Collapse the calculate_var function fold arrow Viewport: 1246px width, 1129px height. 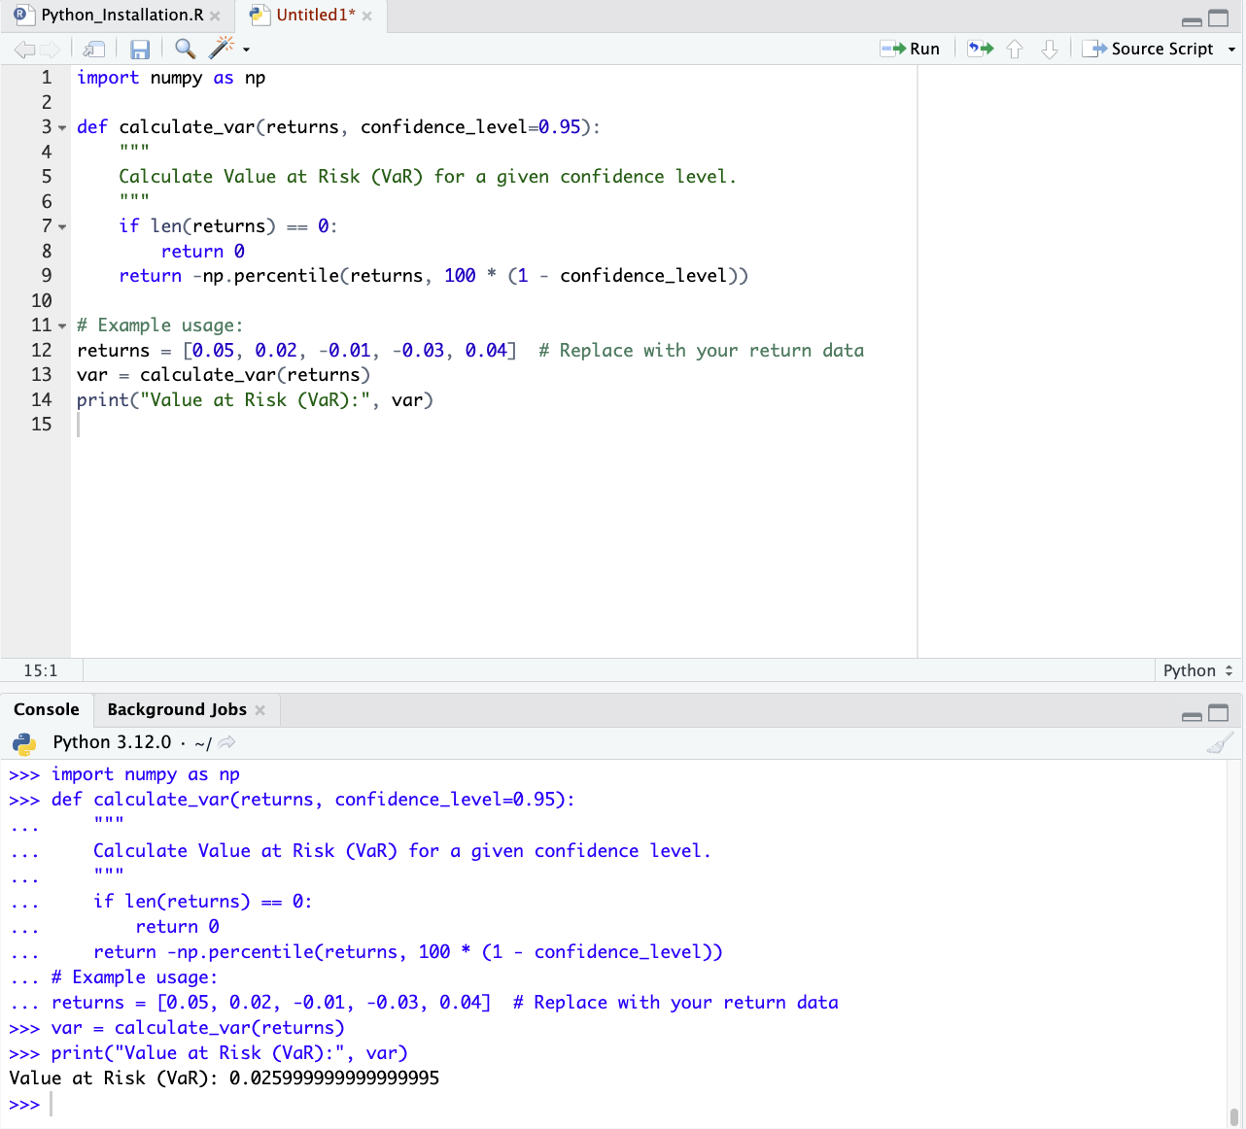[62, 128]
